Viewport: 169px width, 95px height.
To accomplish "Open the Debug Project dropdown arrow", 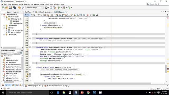I will click(66, 8).
